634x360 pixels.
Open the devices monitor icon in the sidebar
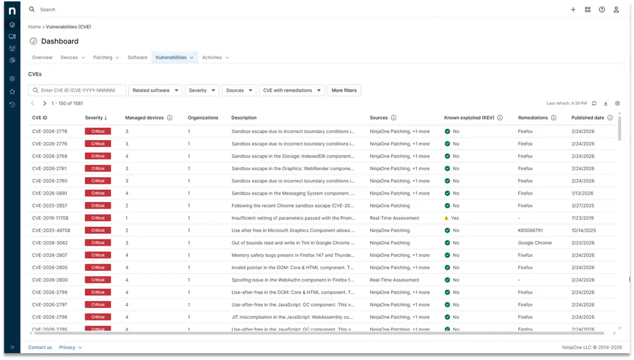tap(12, 36)
